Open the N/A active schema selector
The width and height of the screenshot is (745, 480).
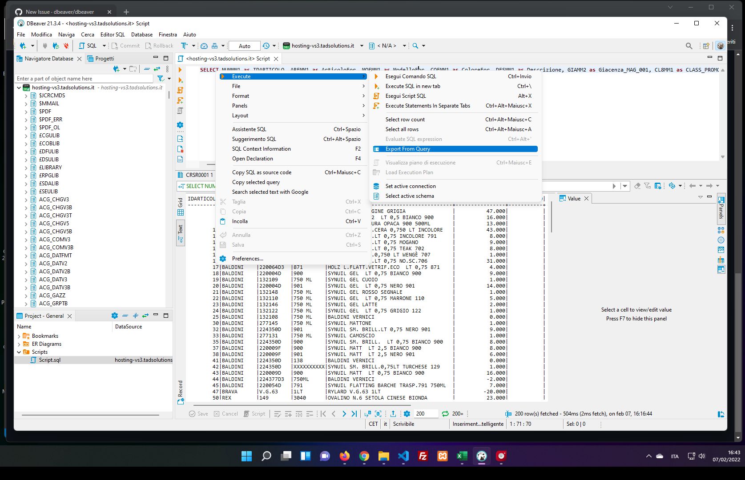click(387, 46)
